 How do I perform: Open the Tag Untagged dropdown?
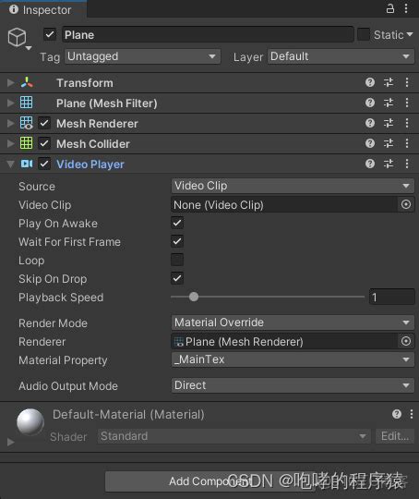tap(142, 56)
